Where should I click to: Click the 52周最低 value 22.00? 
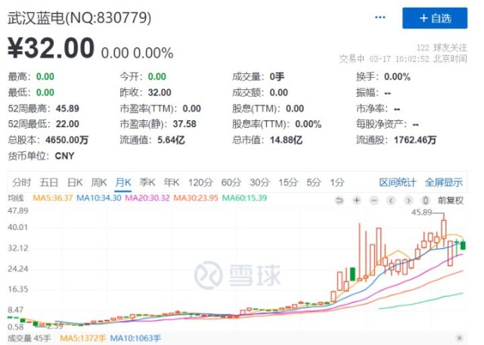67,124
